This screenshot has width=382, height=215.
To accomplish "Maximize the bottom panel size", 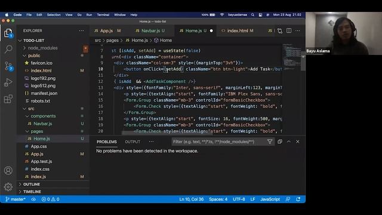I will pos(289,142).
